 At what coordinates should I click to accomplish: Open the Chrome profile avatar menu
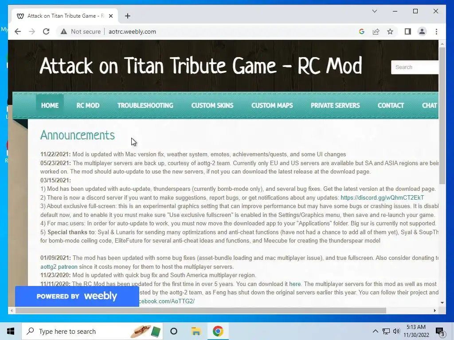[422, 31]
